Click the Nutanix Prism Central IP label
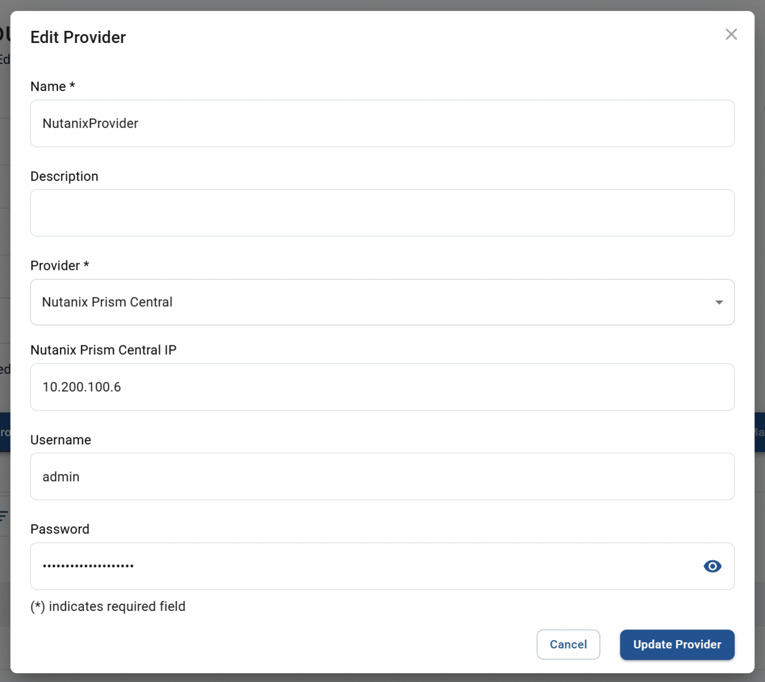765x682 pixels. coord(104,350)
